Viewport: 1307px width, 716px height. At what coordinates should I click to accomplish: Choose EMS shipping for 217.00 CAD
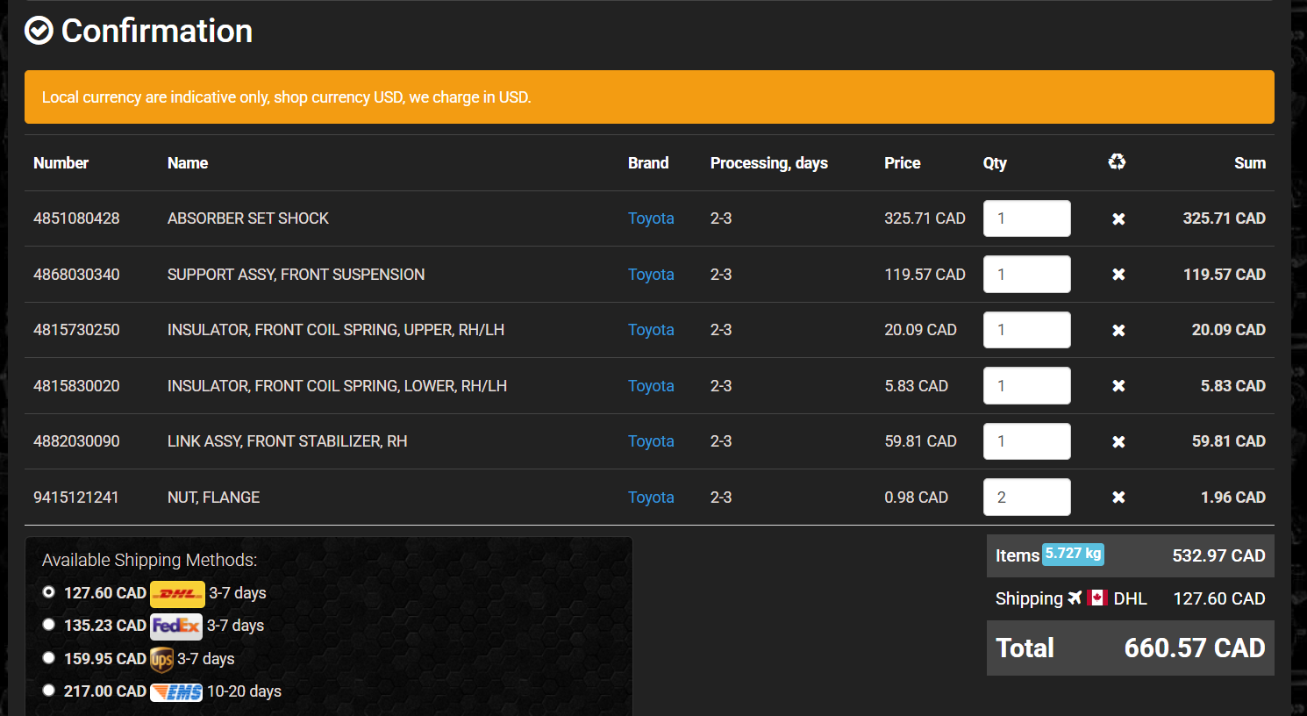point(49,691)
